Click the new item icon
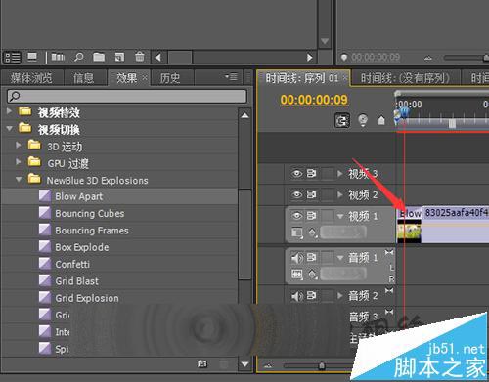This screenshot has width=489, height=382. tap(119, 58)
